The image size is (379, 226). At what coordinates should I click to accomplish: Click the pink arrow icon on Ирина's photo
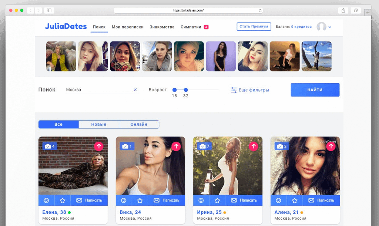253,146
